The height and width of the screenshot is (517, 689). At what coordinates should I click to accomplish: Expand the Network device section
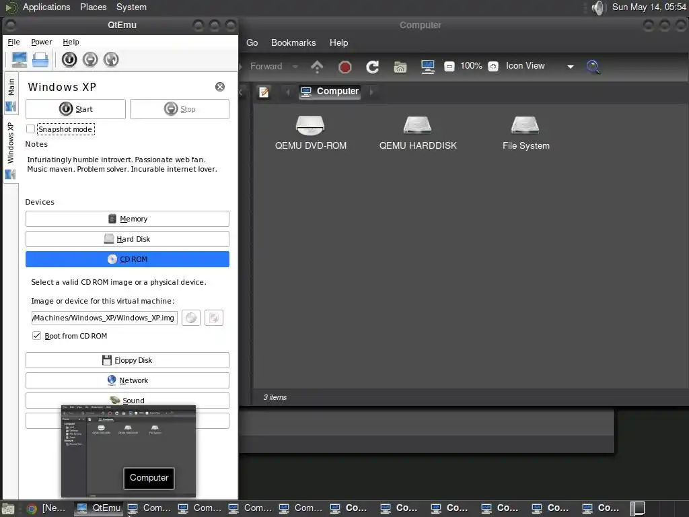(127, 381)
